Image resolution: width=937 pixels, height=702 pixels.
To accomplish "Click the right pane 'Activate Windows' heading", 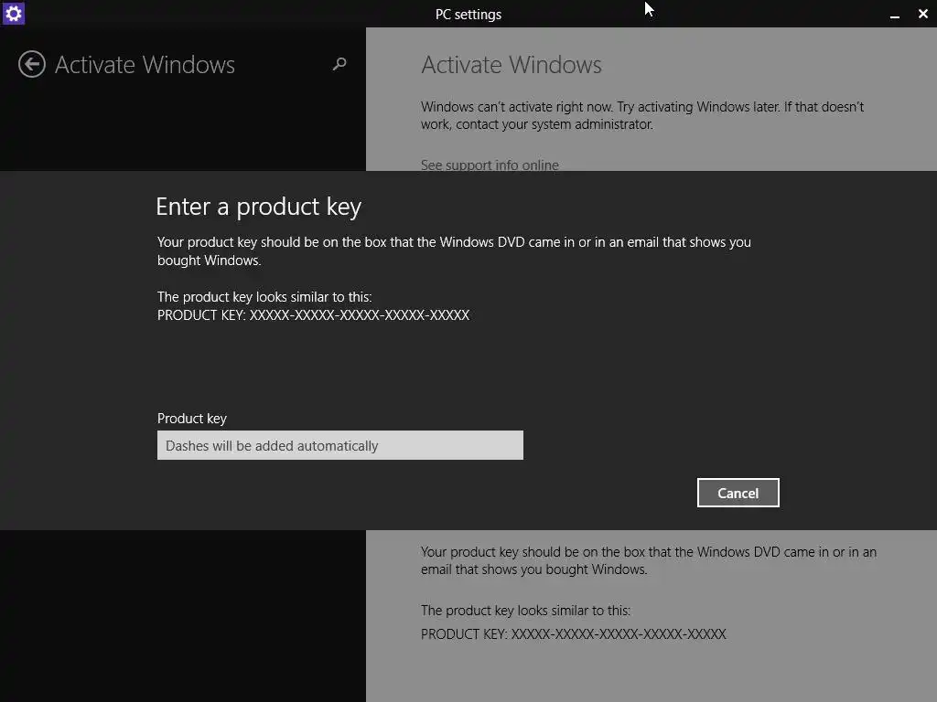I will tap(512, 65).
